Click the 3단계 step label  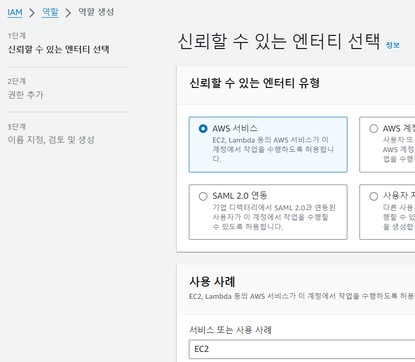click(17, 127)
